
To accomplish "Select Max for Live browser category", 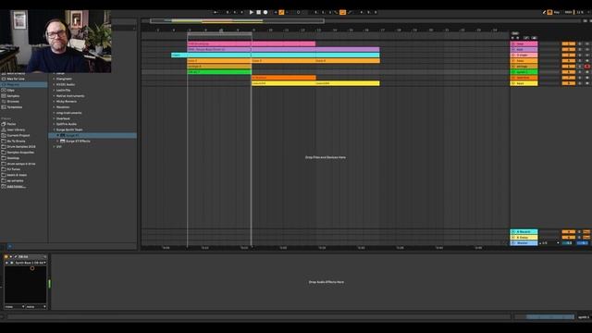I will 16,79.
